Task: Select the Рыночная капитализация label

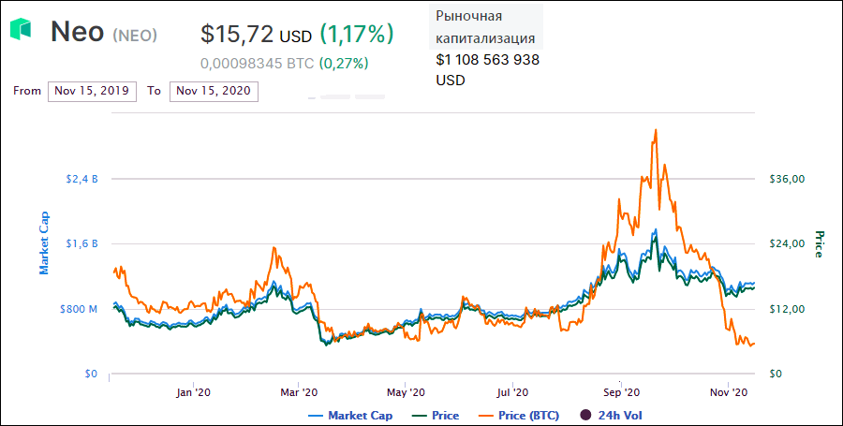Action: [486, 27]
